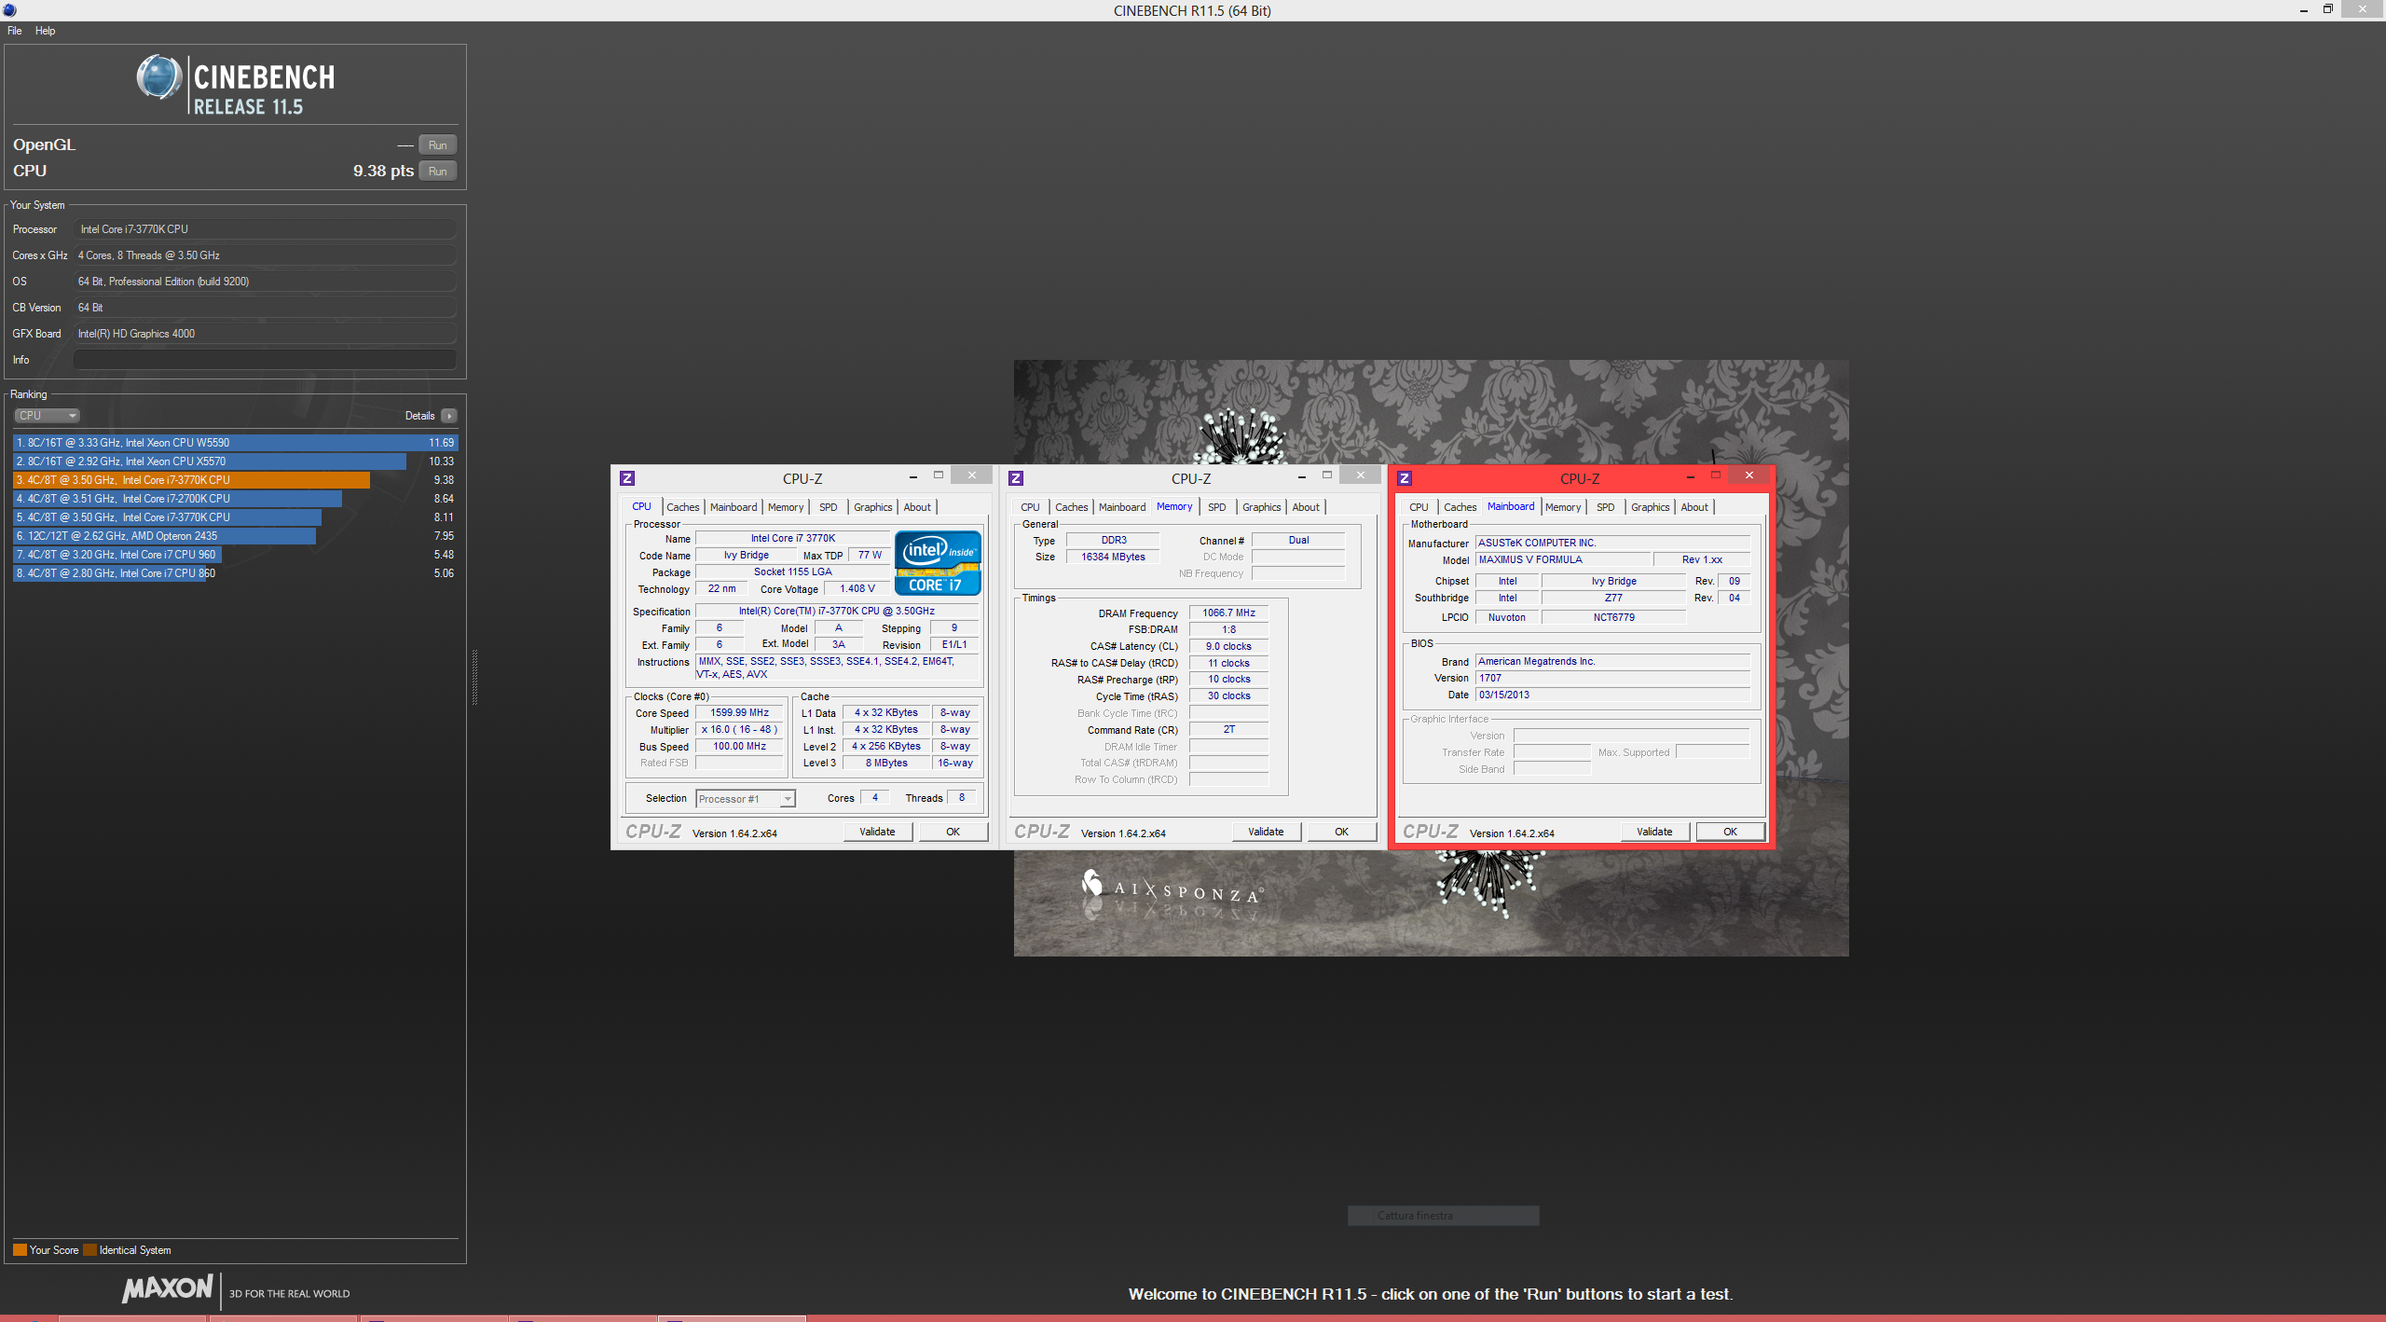Screen dimensions: 2386x1322
Task: Open the File menu
Action: point(15,31)
